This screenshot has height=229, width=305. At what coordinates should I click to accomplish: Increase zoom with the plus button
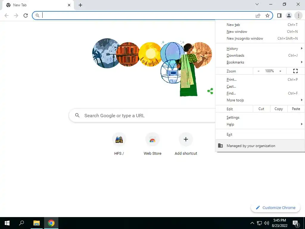click(280, 71)
